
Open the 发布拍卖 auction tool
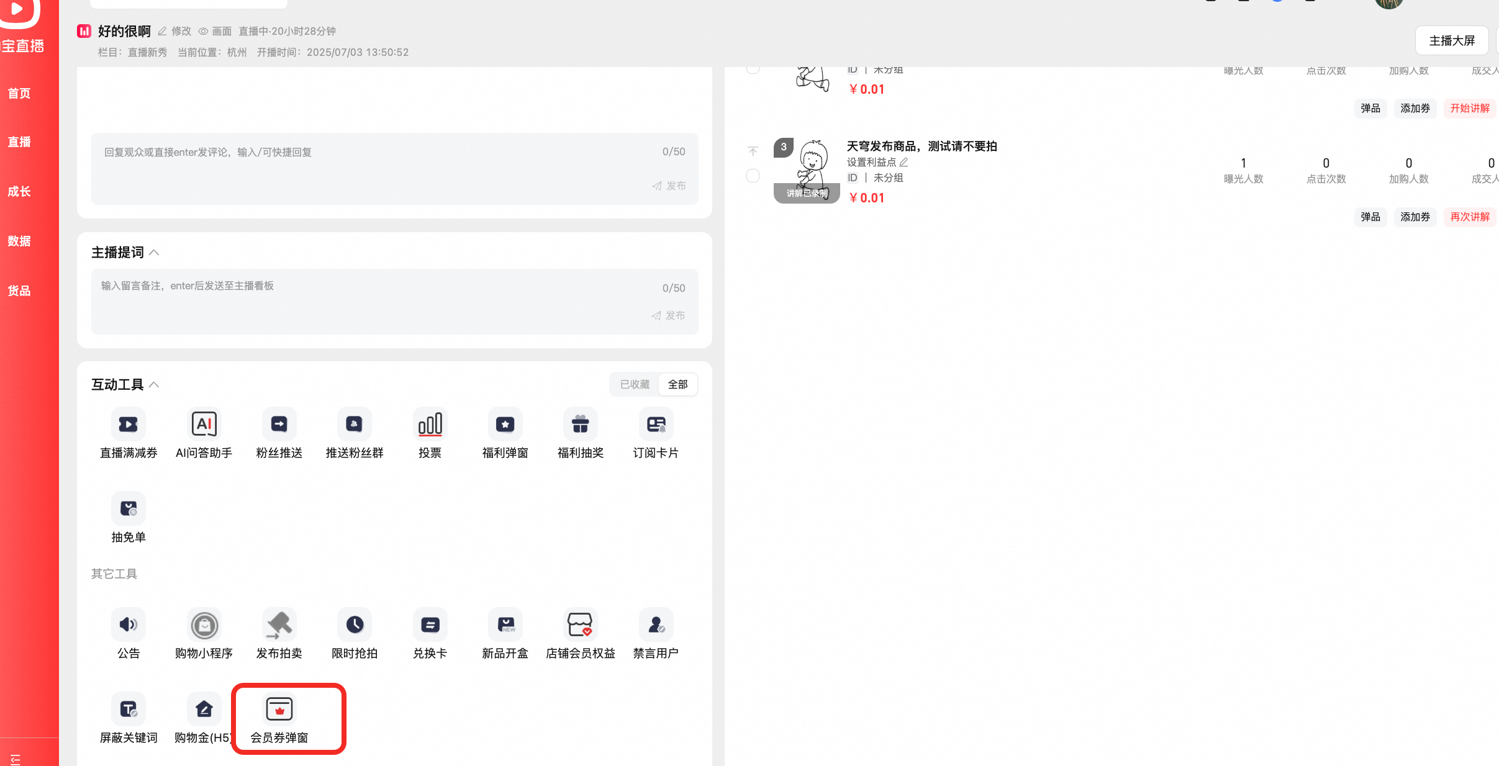point(279,634)
